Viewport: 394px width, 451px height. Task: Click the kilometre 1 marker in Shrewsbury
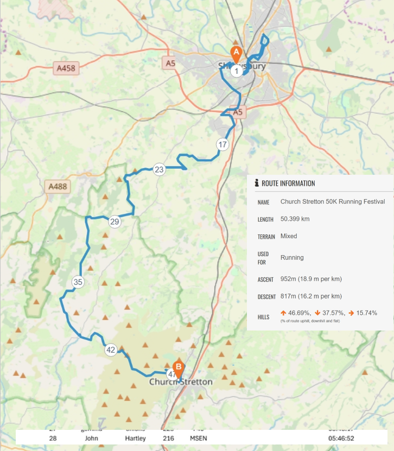[236, 71]
